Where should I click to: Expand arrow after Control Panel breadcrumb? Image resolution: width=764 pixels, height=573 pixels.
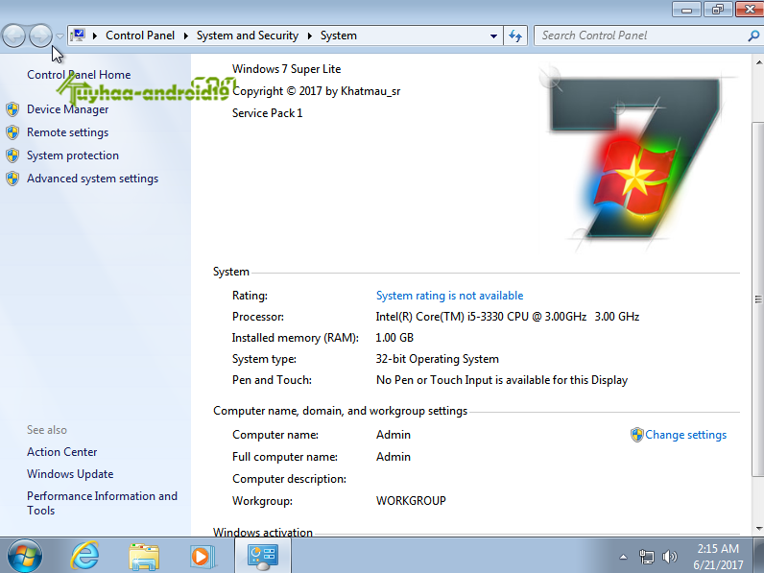point(185,36)
